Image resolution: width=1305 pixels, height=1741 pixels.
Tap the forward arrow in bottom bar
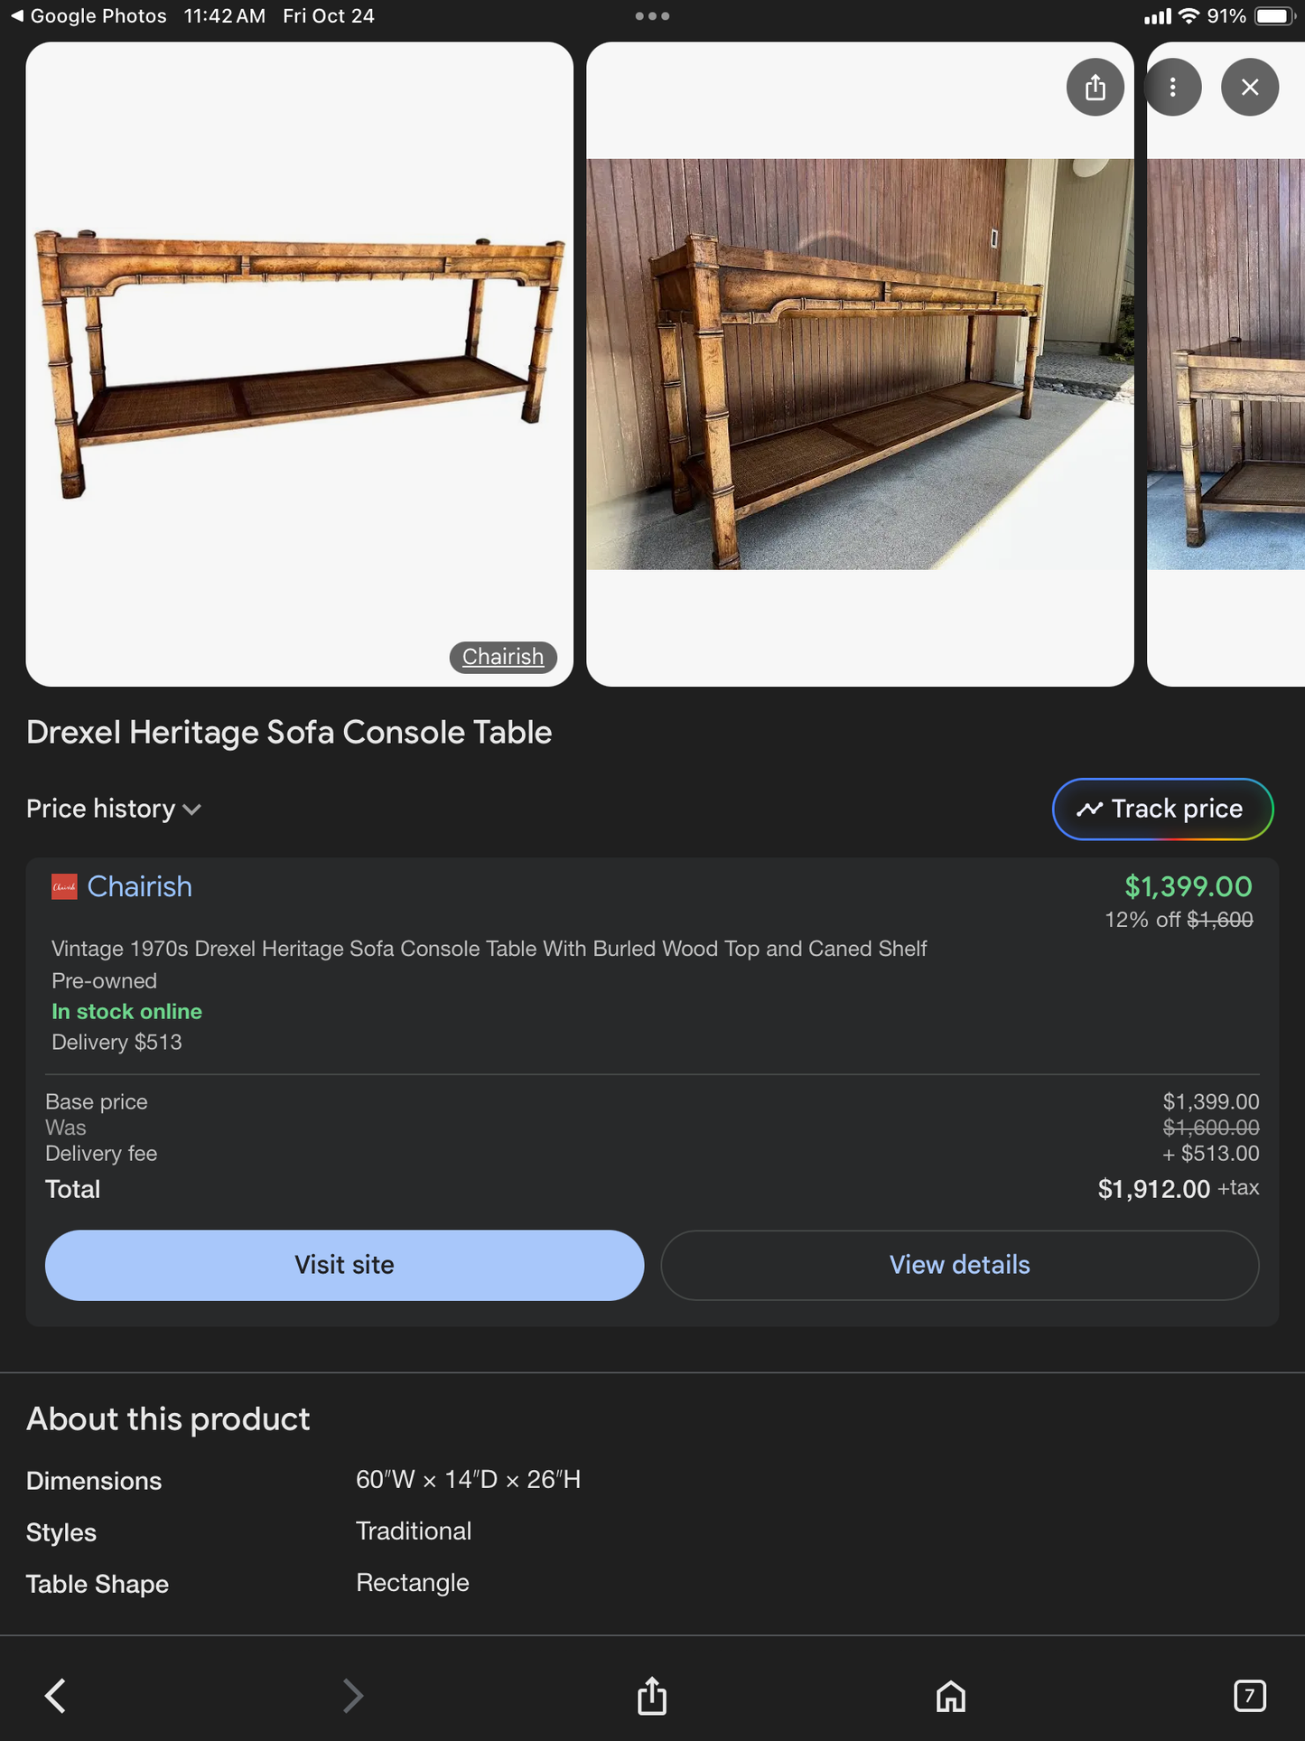click(353, 1696)
